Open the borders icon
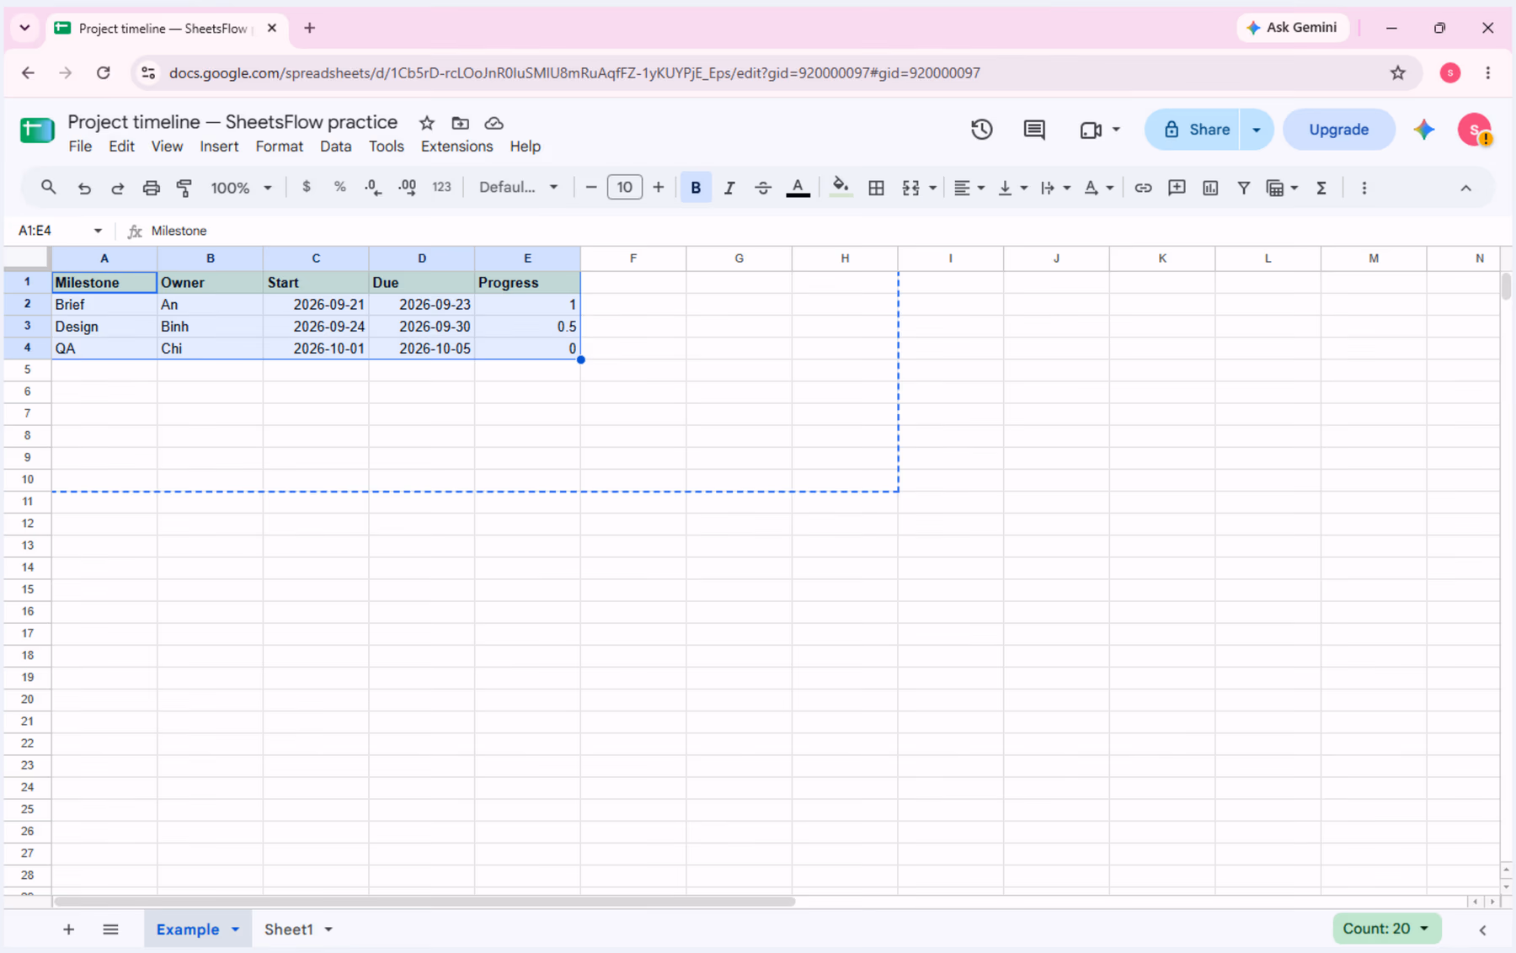 click(x=876, y=188)
